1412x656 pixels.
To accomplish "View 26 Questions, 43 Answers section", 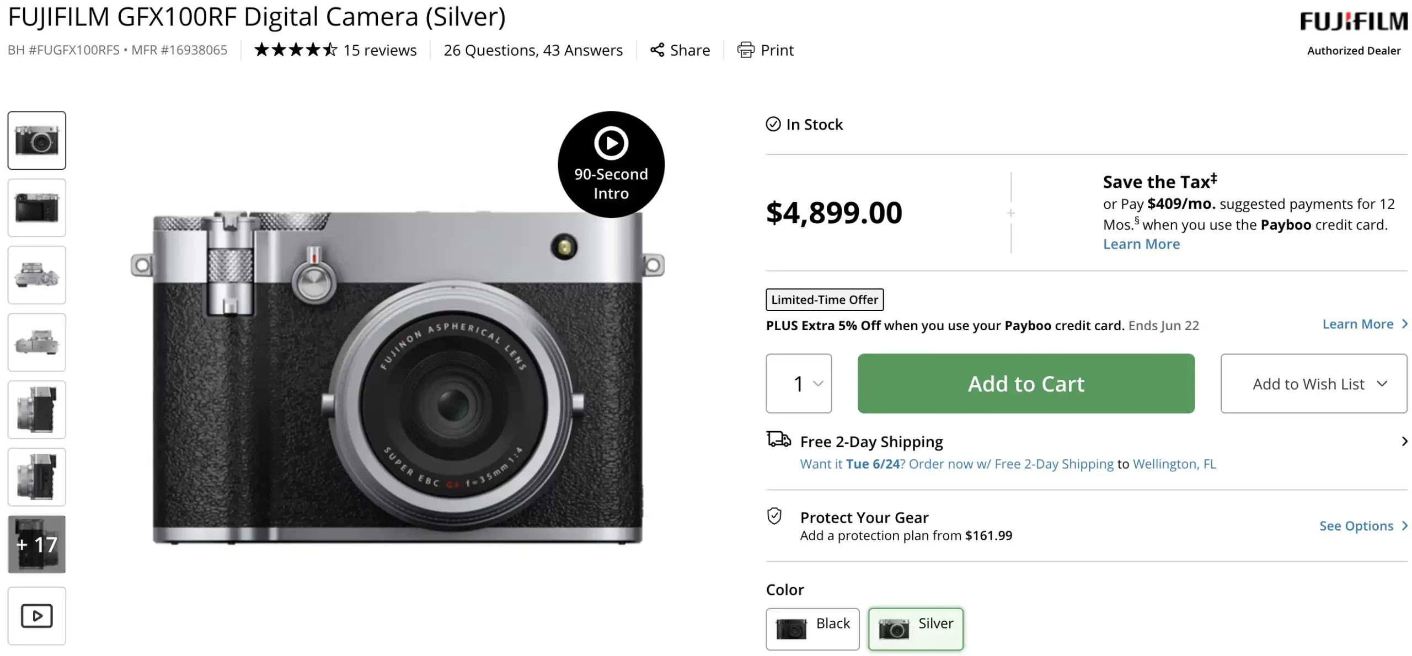I will [x=533, y=50].
